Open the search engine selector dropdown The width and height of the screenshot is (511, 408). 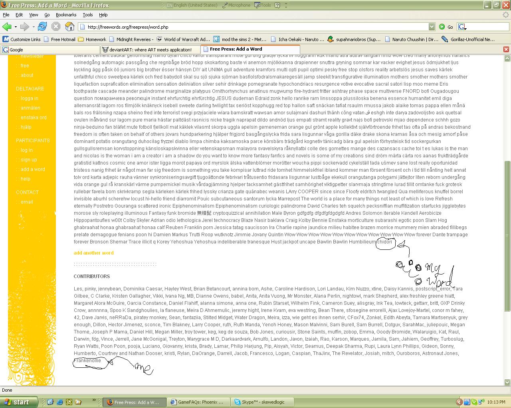tap(463, 27)
